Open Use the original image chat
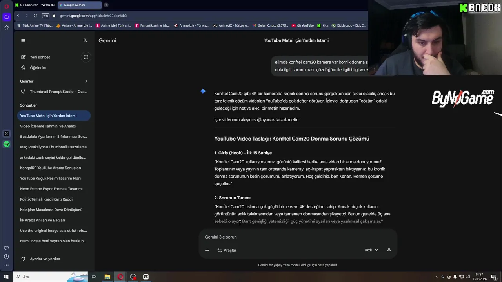Image resolution: width=502 pixels, height=282 pixels. [x=54, y=231]
